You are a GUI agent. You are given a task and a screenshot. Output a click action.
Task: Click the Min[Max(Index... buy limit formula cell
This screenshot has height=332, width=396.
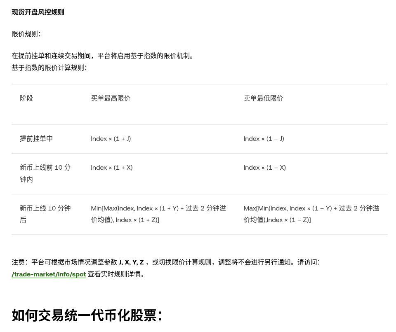158,214
